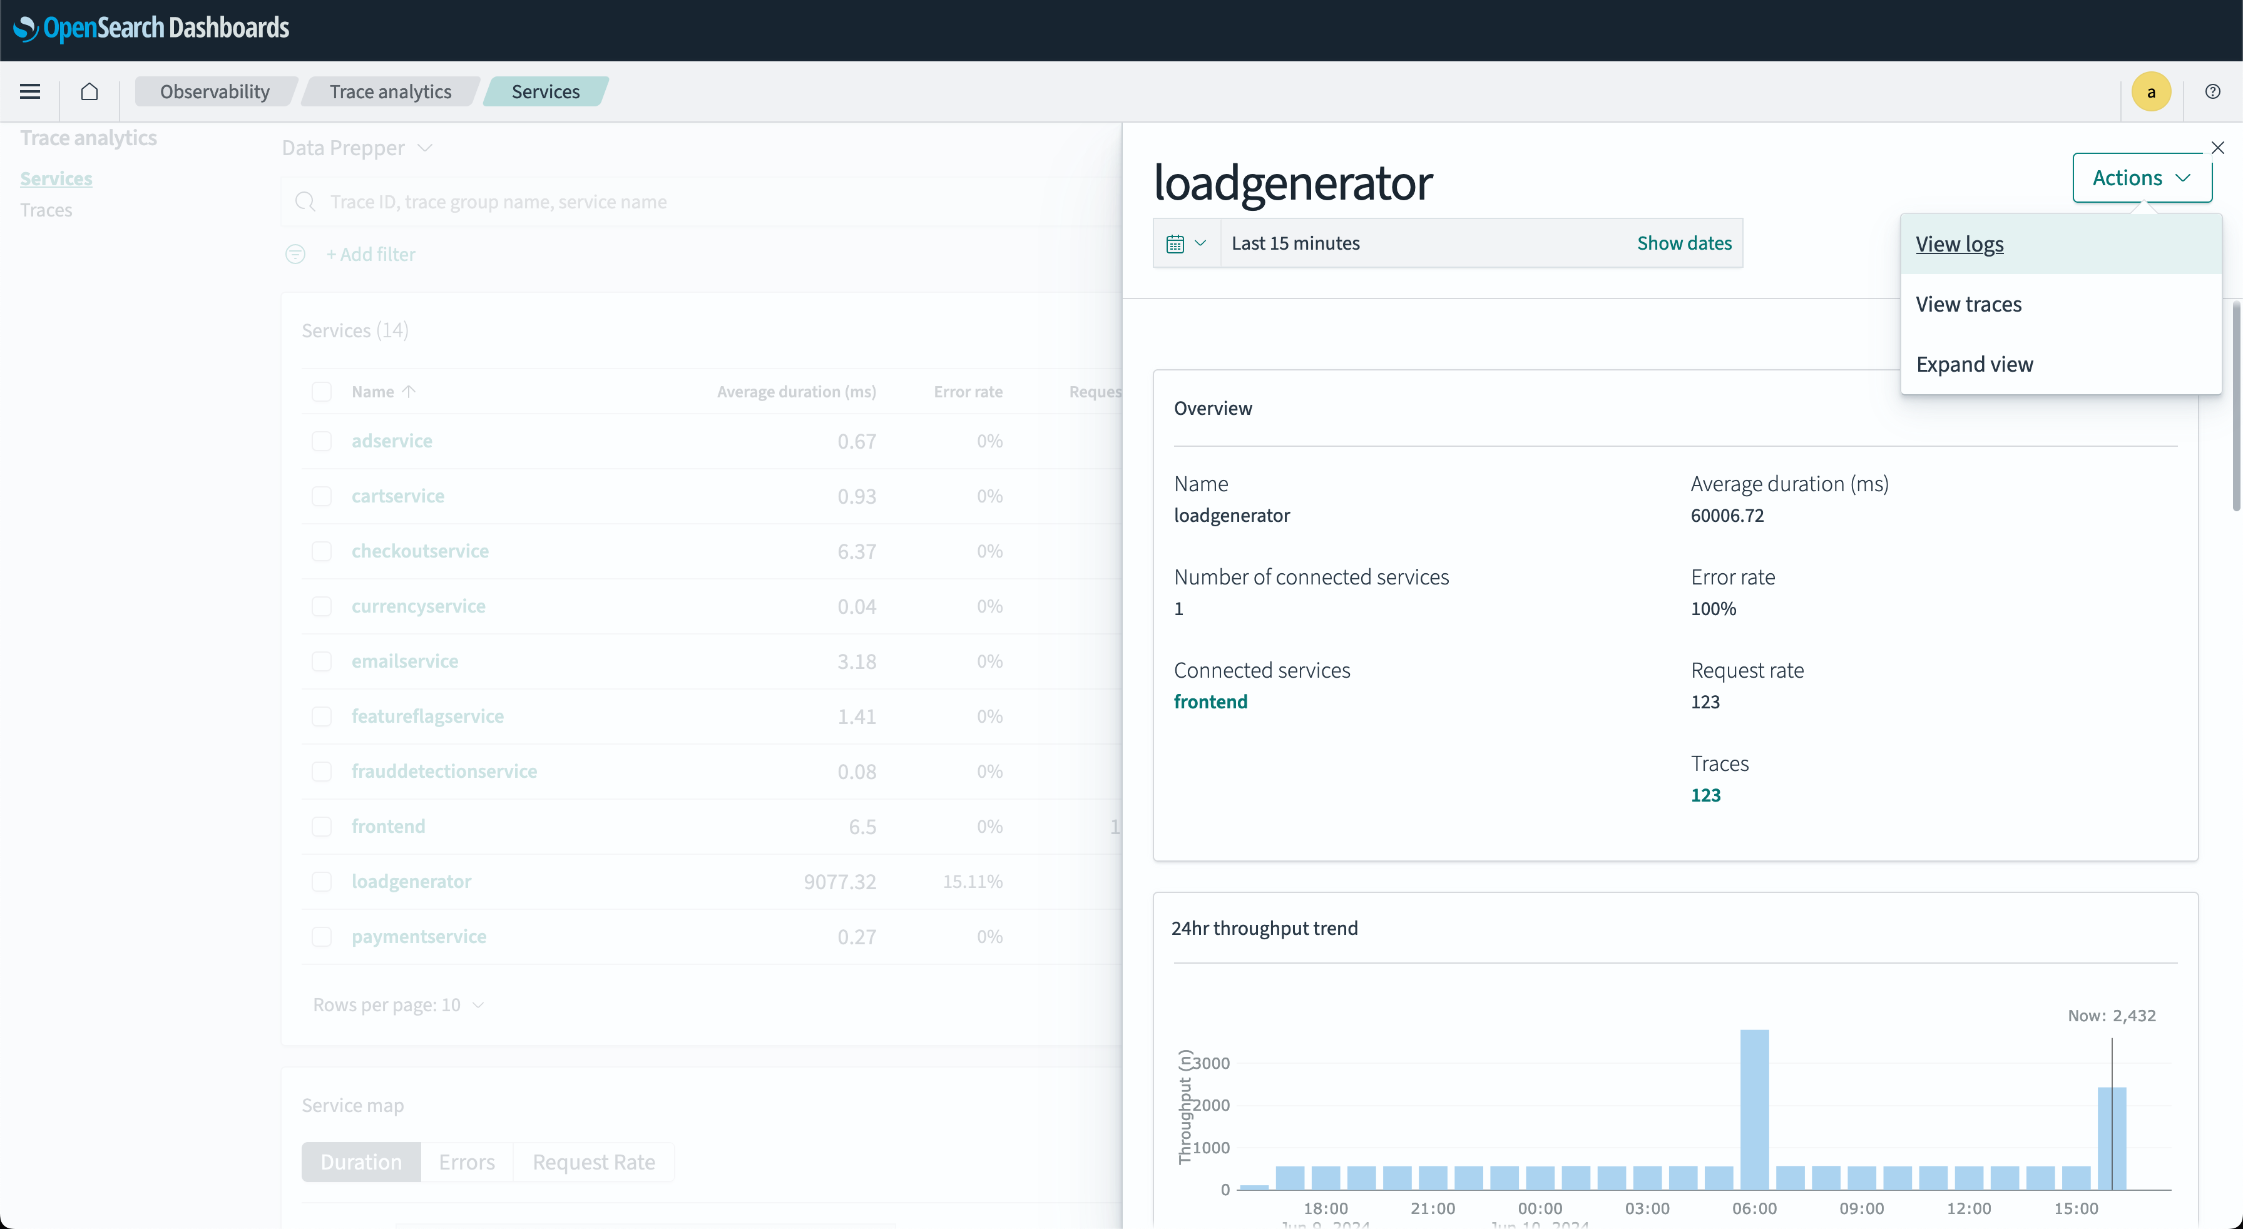Choose Expand view menu option
The height and width of the screenshot is (1229, 2243).
tap(1974, 364)
